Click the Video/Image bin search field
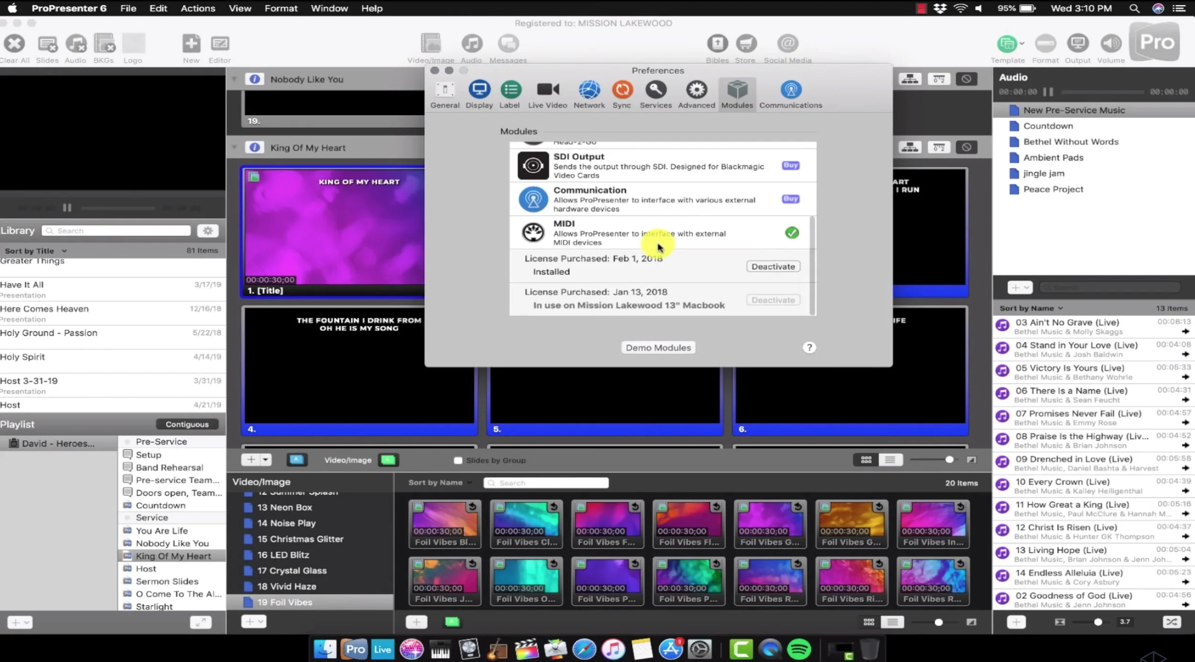This screenshot has height=662, width=1195. pos(546,483)
